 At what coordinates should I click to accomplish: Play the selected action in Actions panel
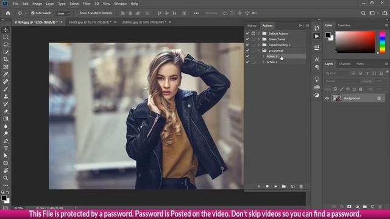(275, 187)
